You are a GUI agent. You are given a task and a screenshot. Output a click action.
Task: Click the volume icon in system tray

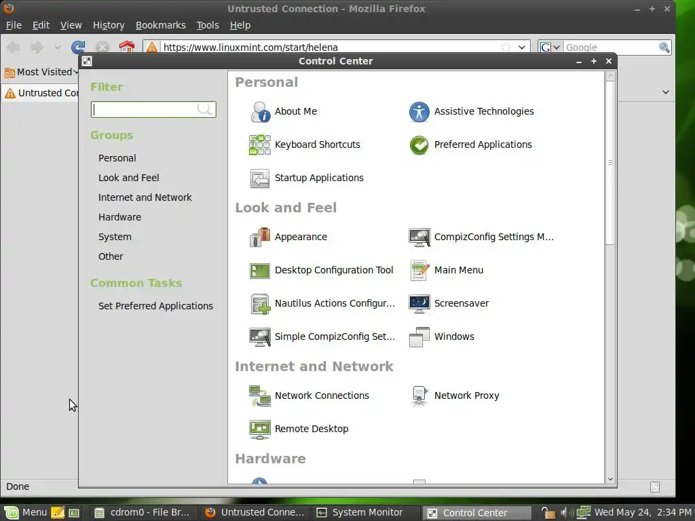(x=566, y=513)
